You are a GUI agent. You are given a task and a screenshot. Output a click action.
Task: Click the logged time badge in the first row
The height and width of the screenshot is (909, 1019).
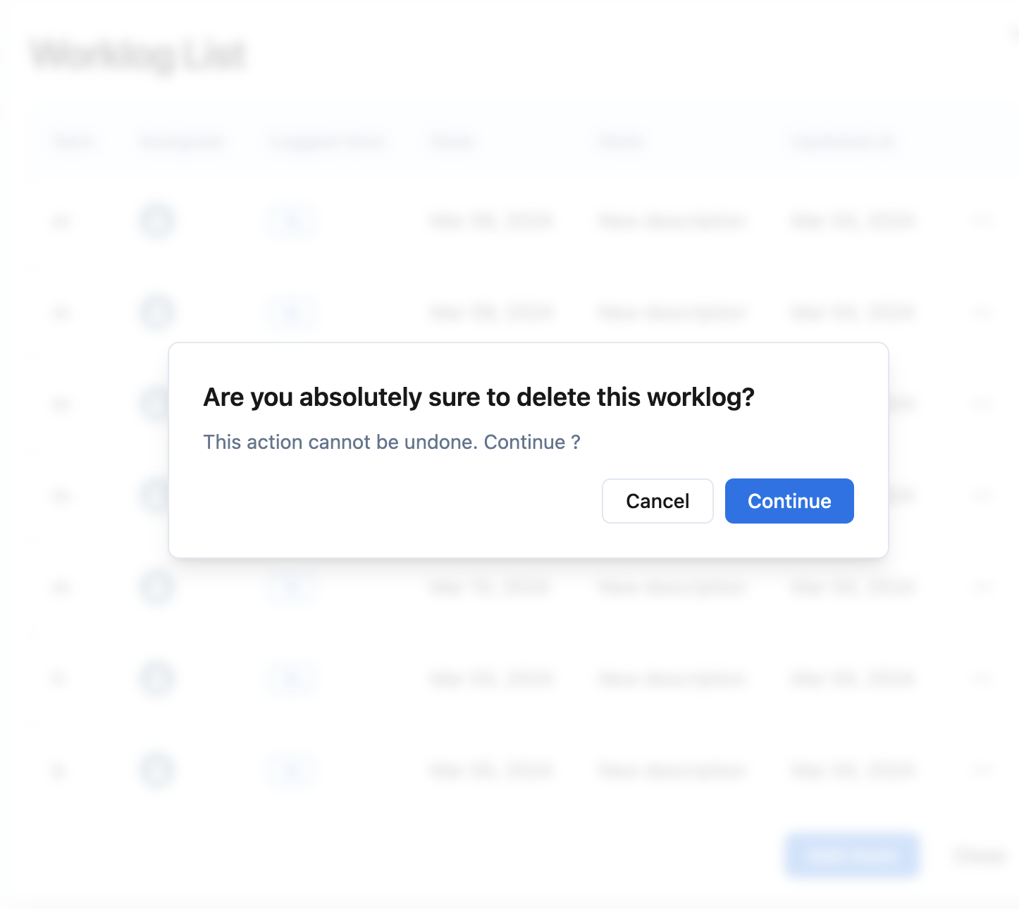pyautogui.click(x=291, y=221)
